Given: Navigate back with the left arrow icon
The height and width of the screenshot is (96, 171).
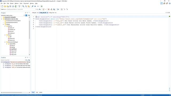Looking at the screenshot, I should pyautogui.click(x=35, y=6).
